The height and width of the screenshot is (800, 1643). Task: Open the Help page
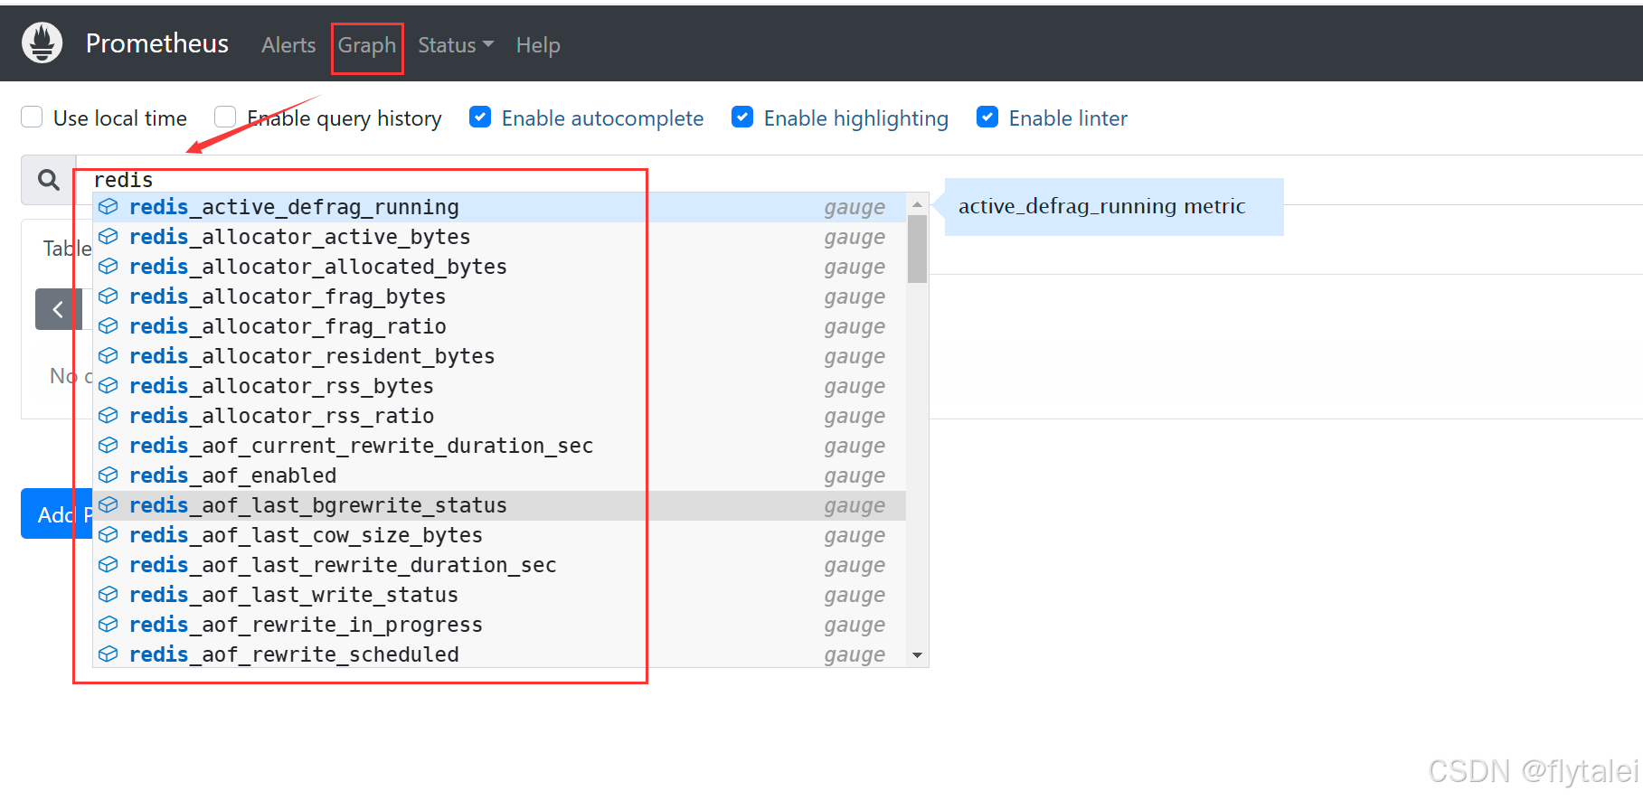[x=538, y=45]
